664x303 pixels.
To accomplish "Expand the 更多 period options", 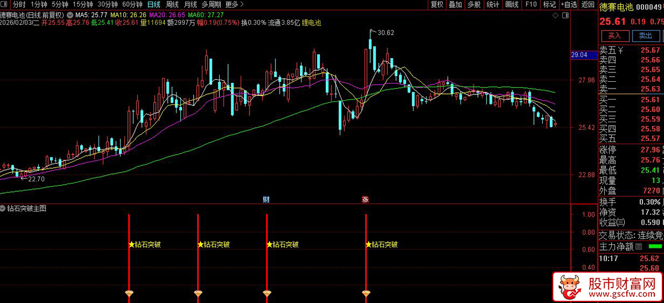I will (x=235, y=4).
